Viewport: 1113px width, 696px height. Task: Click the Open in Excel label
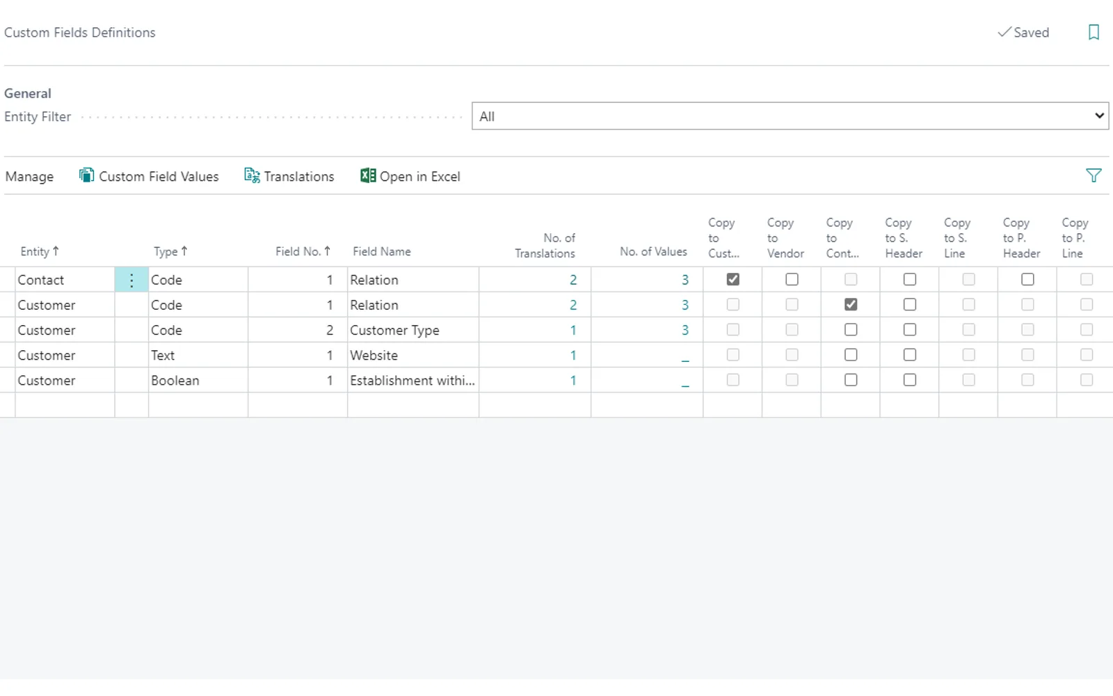click(x=420, y=177)
